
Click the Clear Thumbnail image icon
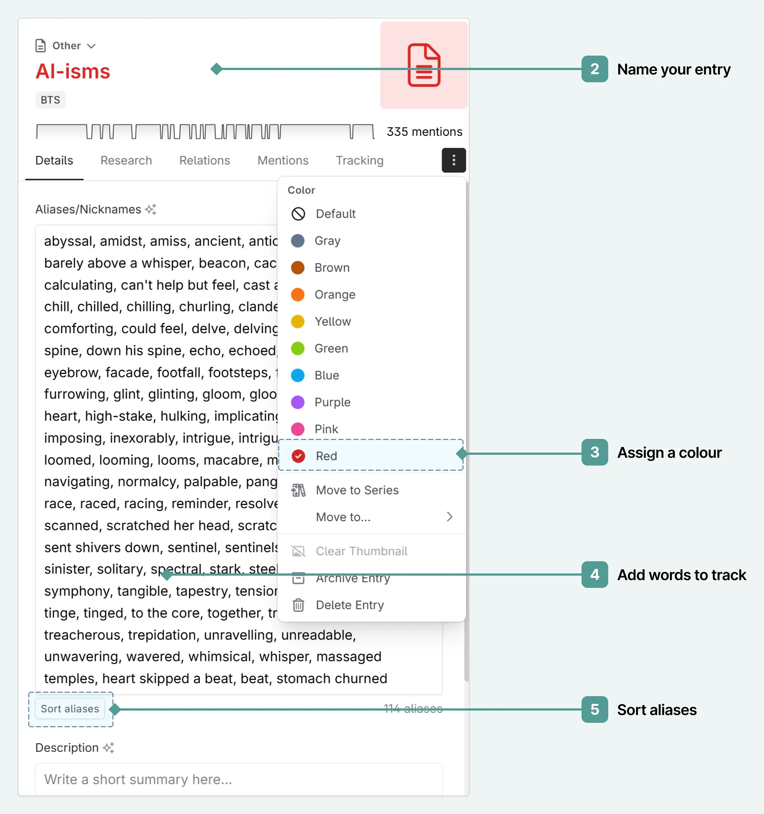[298, 551]
